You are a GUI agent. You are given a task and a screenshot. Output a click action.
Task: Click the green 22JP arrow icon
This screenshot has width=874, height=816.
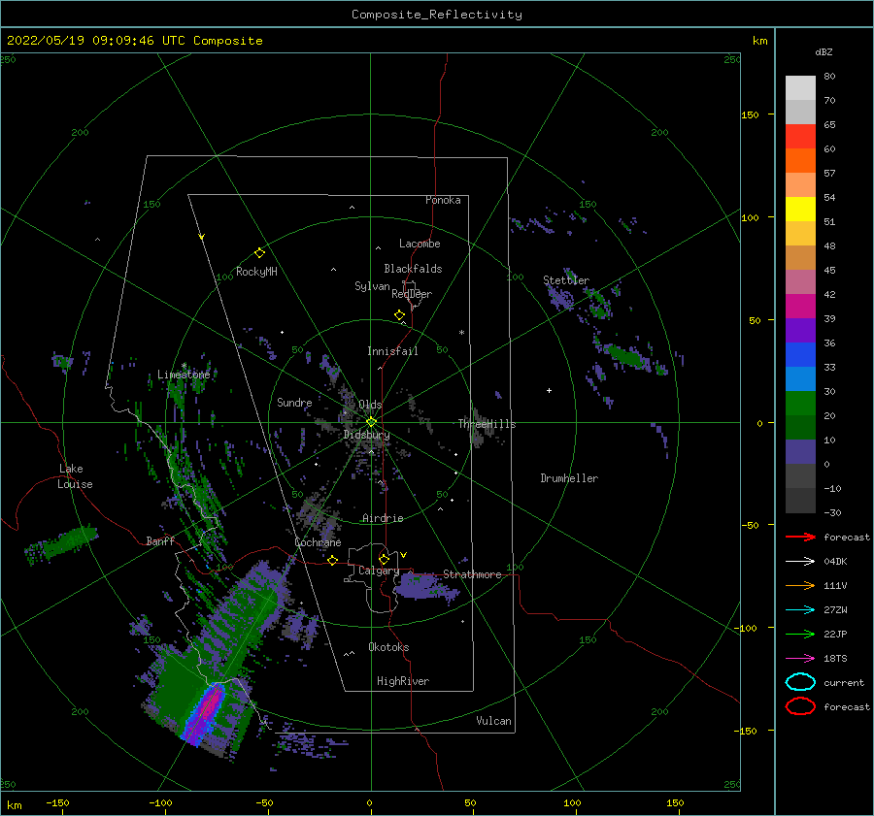coord(800,634)
